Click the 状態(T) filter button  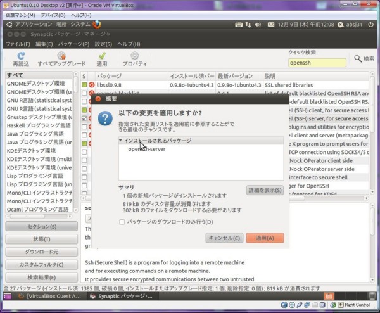pyautogui.click(x=42, y=240)
